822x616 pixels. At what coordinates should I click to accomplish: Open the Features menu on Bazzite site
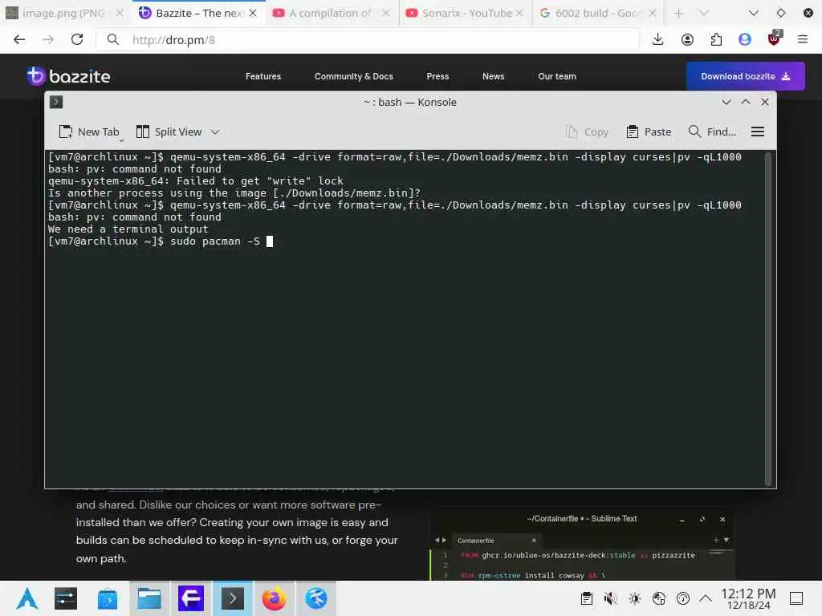tap(263, 76)
